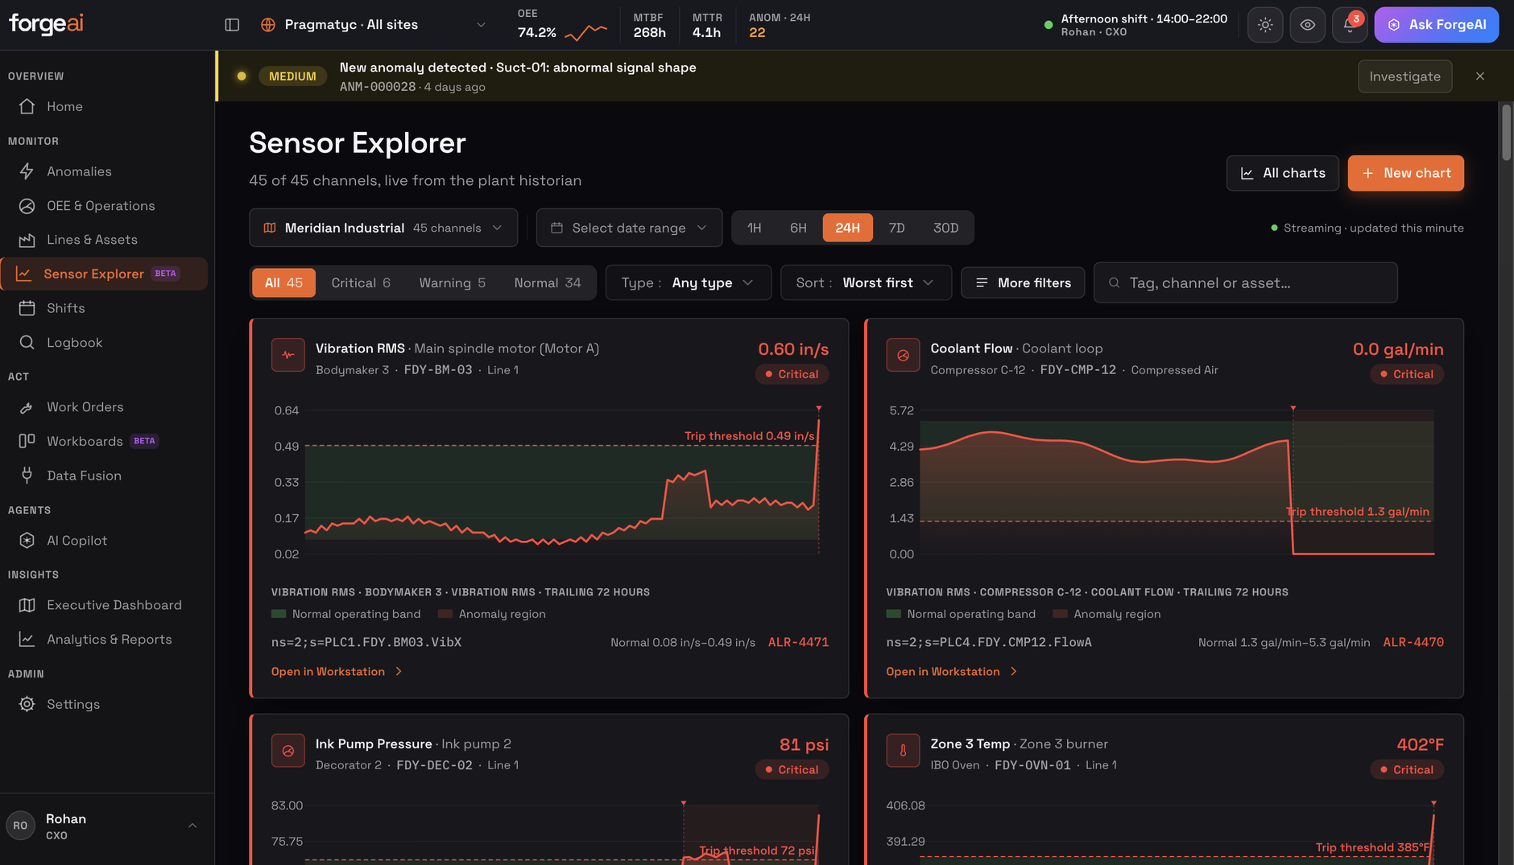Screen dimensions: 1514x865
Task: Dismiss the anomaly alert banner
Action: [1479, 76]
